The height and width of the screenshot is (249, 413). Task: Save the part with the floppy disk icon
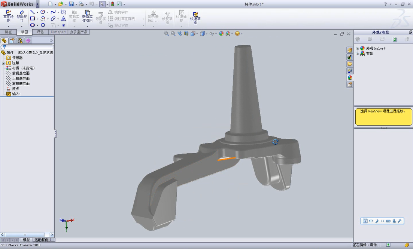(71, 4)
